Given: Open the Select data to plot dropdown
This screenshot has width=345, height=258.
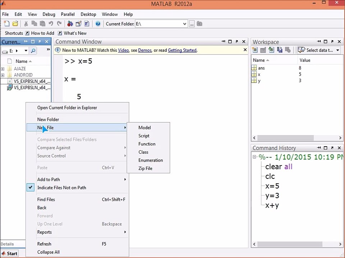Looking at the screenshot, I should click(337, 50).
